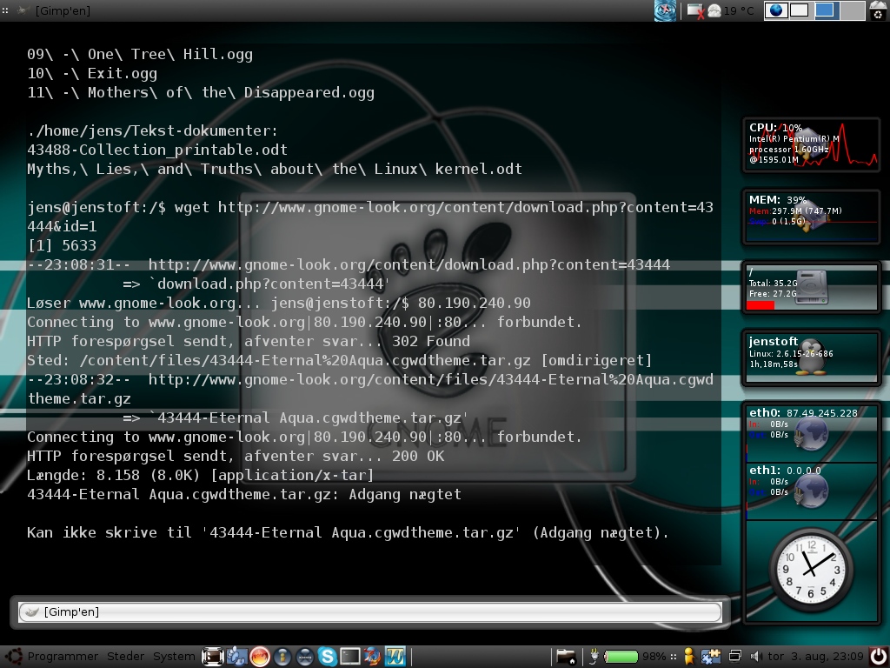Open the weather applet showing 19 °C

(731, 10)
